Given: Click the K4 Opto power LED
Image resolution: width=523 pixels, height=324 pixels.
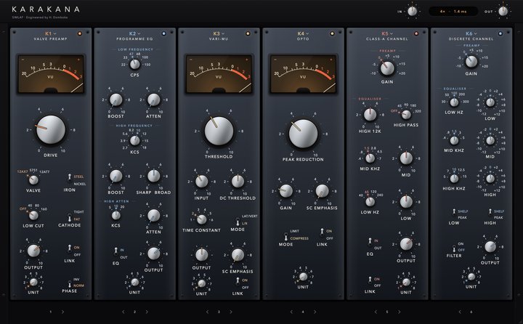Looking at the screenshot, I should (332, 33).
